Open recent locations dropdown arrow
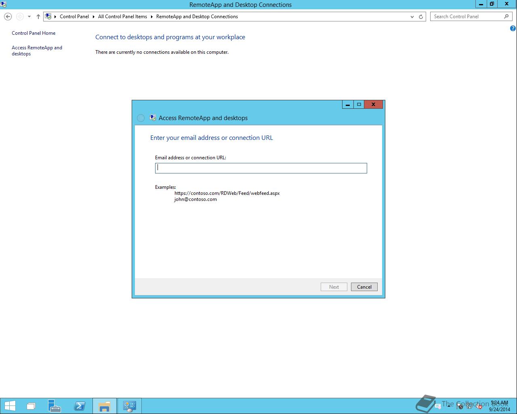 coord(29,17)
